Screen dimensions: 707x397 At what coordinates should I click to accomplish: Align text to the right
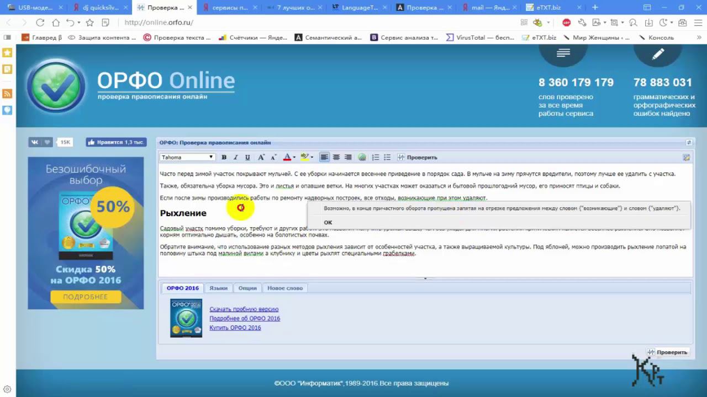coord(348,157)
